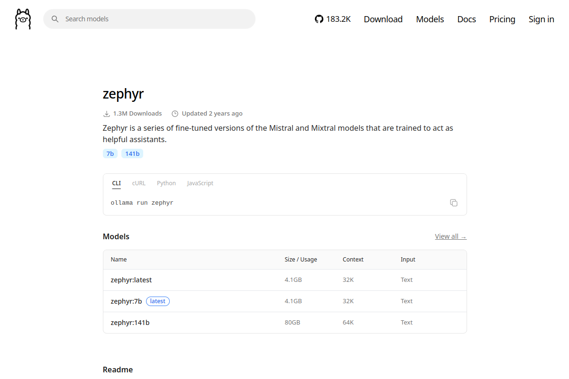Click the downloads arrow icon

(x=107, y=114)
